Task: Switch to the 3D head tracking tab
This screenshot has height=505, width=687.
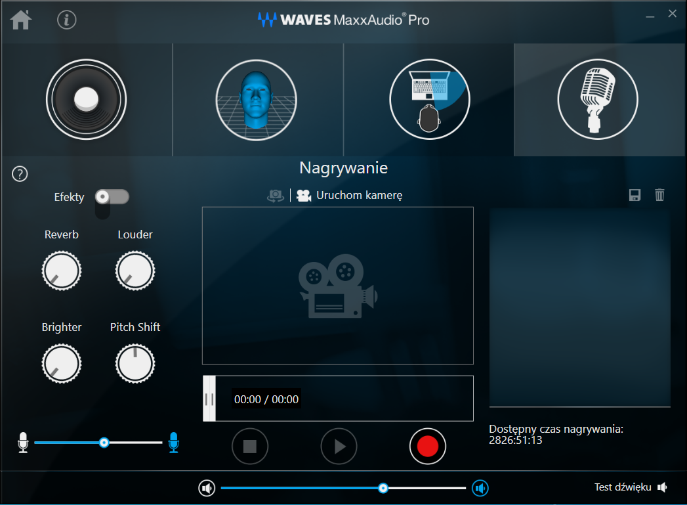Action: pyautogui.click(x=257, y=100)
